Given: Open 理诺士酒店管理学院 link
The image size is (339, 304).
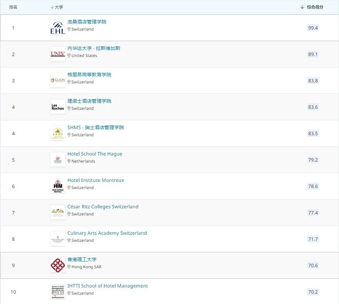Looking at the screenshot, I should tap(89, 101).
